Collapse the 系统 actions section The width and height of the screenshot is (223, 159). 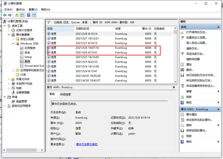point(218,27)
